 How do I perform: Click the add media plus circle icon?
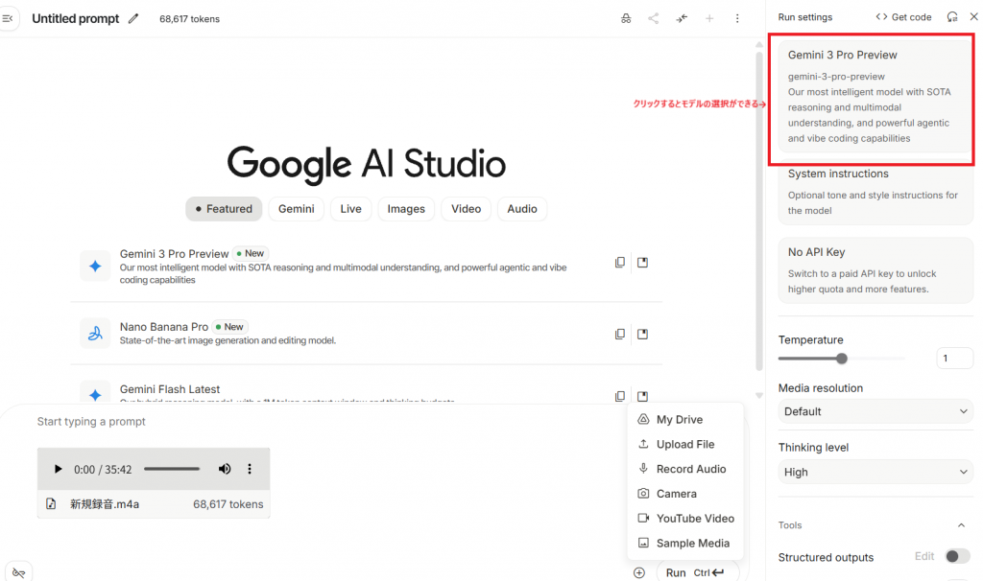[639, 572]
